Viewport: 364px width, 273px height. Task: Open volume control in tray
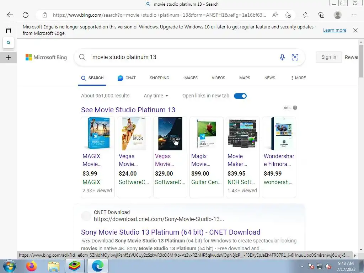coord(328,266)
